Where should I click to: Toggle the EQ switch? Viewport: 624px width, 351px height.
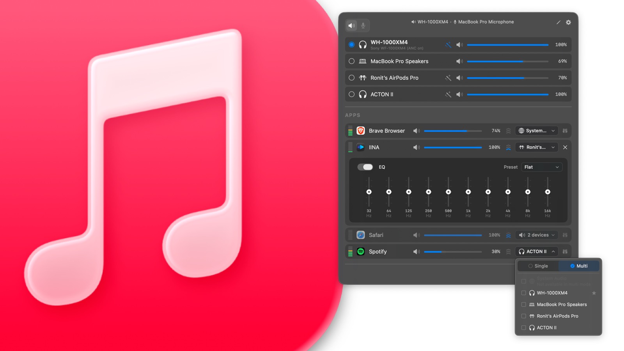[x=365, y=167]
